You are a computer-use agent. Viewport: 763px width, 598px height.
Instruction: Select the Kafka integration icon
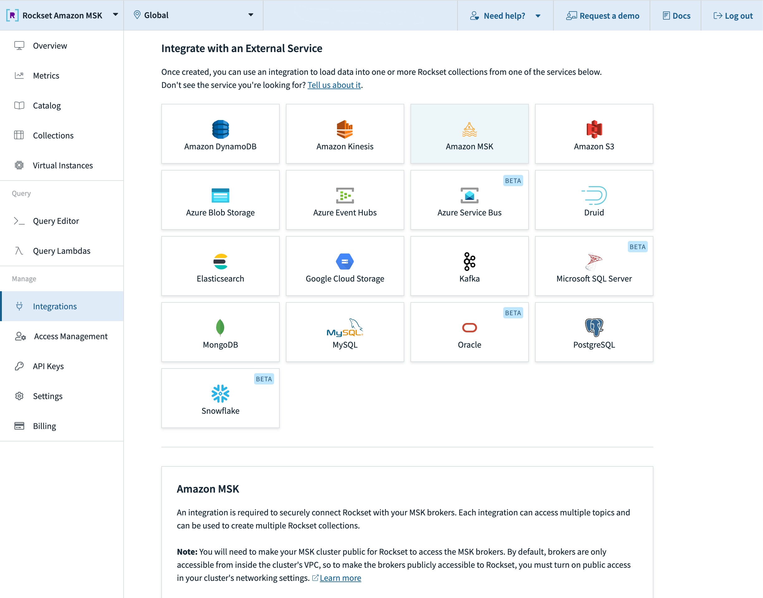(469, 261)
